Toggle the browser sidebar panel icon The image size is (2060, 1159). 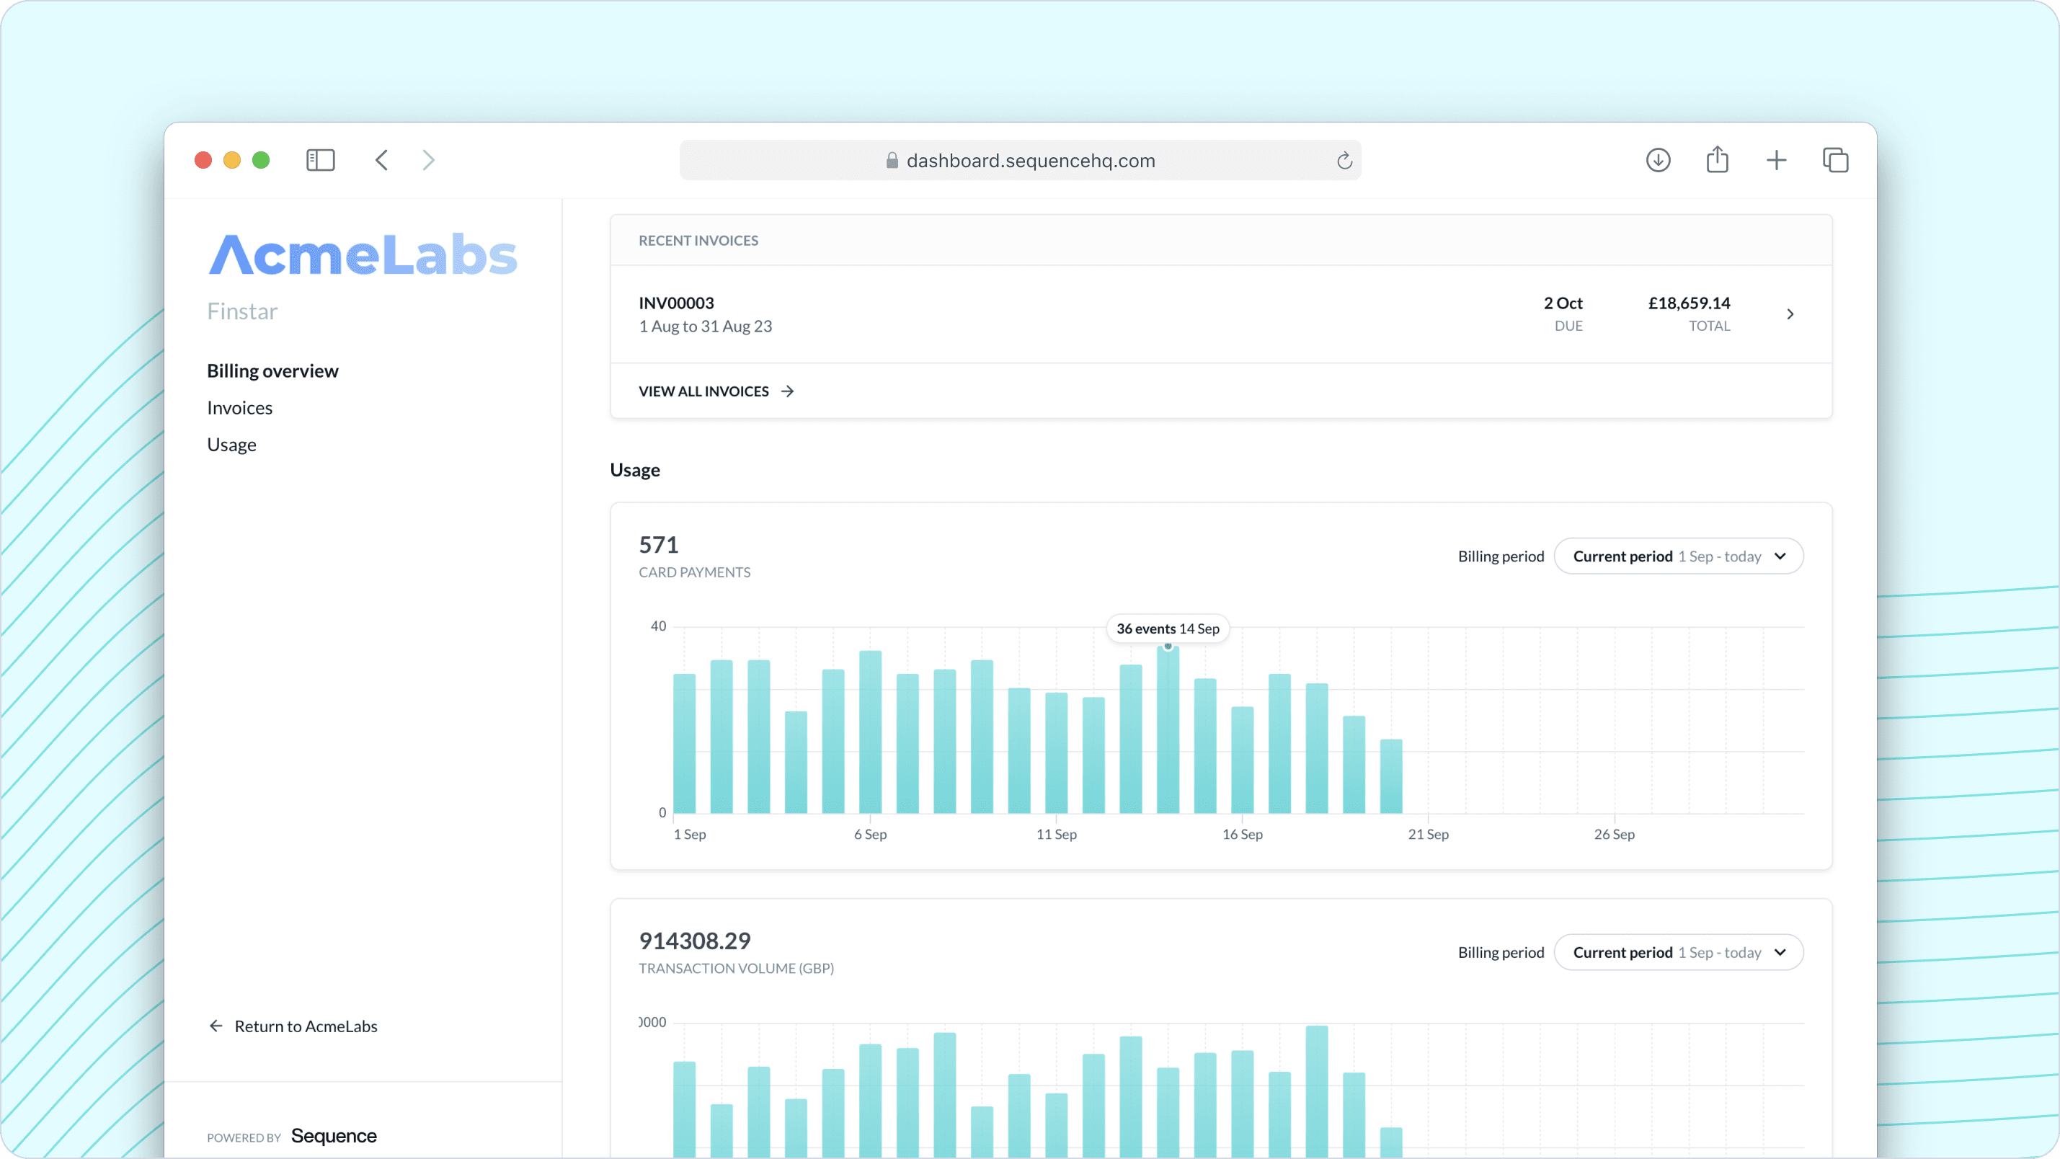coord(320,160)
